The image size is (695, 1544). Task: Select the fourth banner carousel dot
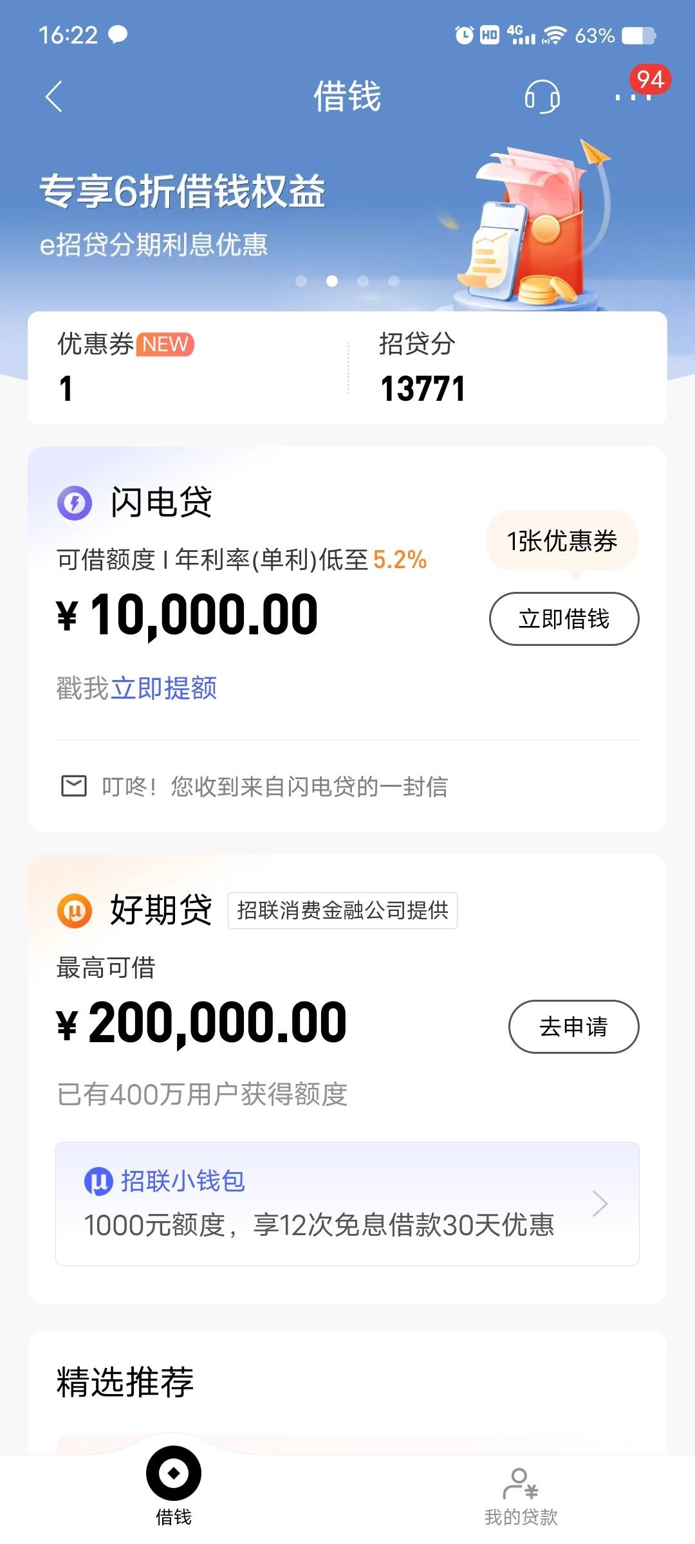[394, 281]
